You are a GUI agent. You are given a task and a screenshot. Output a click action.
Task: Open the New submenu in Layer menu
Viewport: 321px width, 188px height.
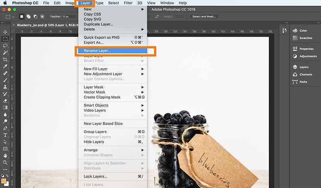point(112,9)
